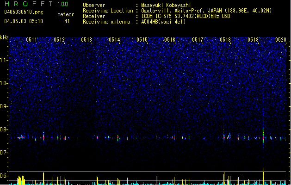
Task: Click time marker 0517
Action: tap(198, 40)
